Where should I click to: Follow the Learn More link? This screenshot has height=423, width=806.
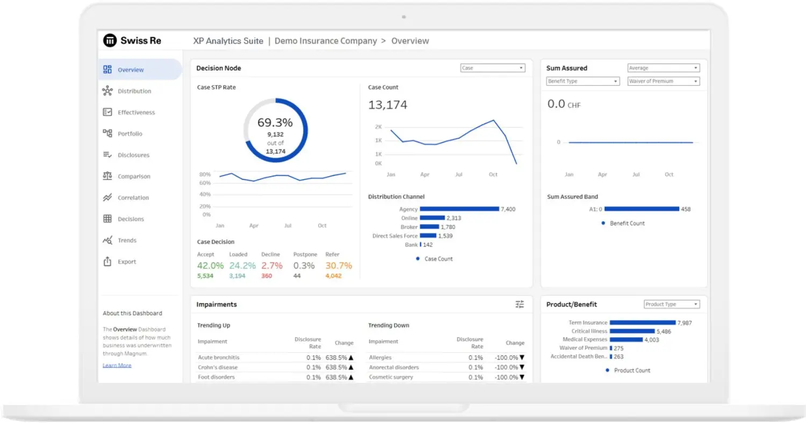[117, 366]
